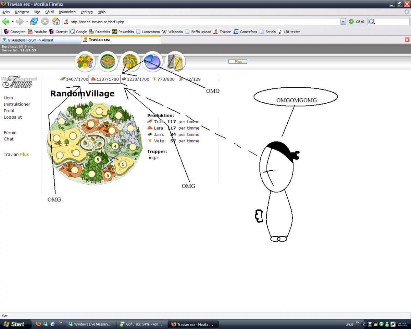The height and width of the screenshot is (329, 411).
Task: Select the Travian sez tab
Action: (121, 40)
